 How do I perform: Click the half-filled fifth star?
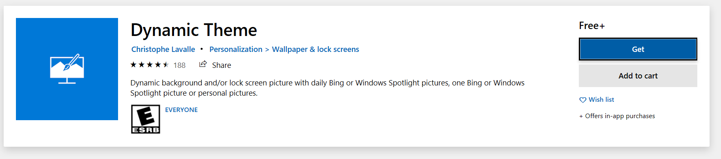(166, 65)
